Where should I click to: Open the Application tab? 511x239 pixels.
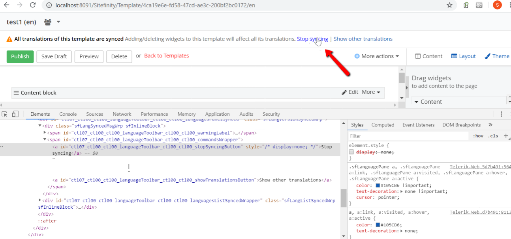click(217, 114)
